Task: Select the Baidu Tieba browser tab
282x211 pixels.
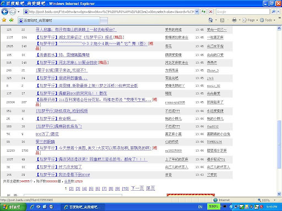Action: coord(59,20)
